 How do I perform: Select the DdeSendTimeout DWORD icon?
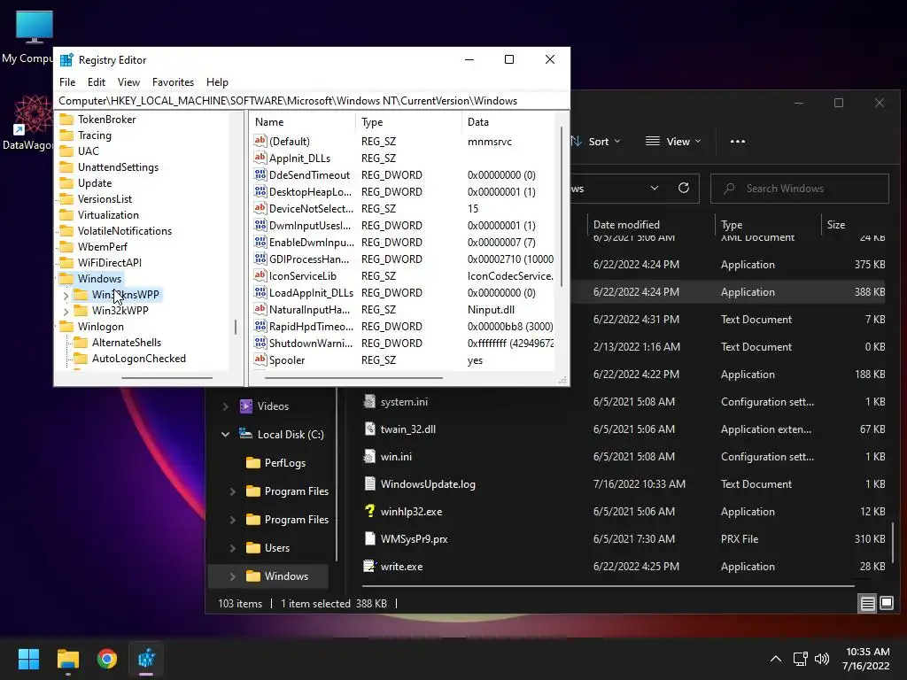(260, 174)
